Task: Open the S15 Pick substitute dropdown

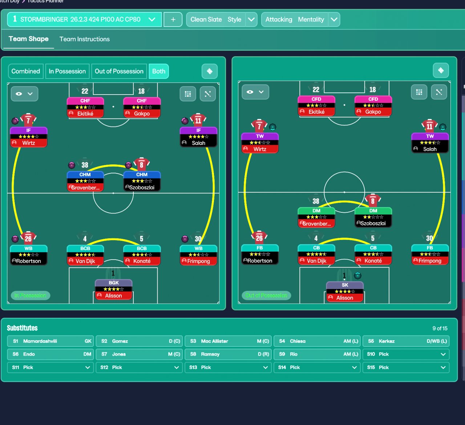Action: (x=406, y=367)
